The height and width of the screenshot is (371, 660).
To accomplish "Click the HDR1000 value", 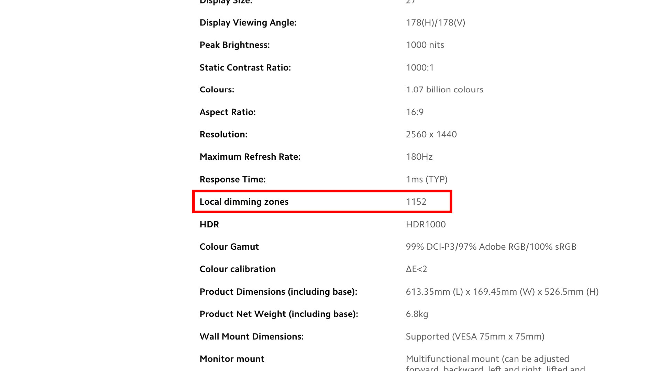I will tap(426, 224).
